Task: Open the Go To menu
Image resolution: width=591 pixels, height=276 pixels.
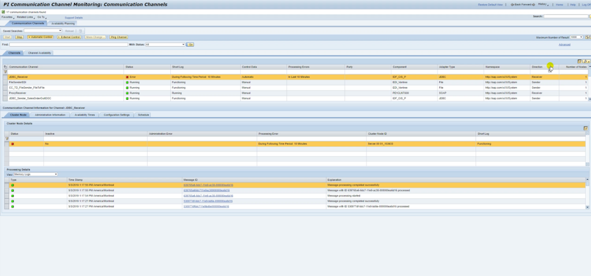Action: click(x=41, y=17)
